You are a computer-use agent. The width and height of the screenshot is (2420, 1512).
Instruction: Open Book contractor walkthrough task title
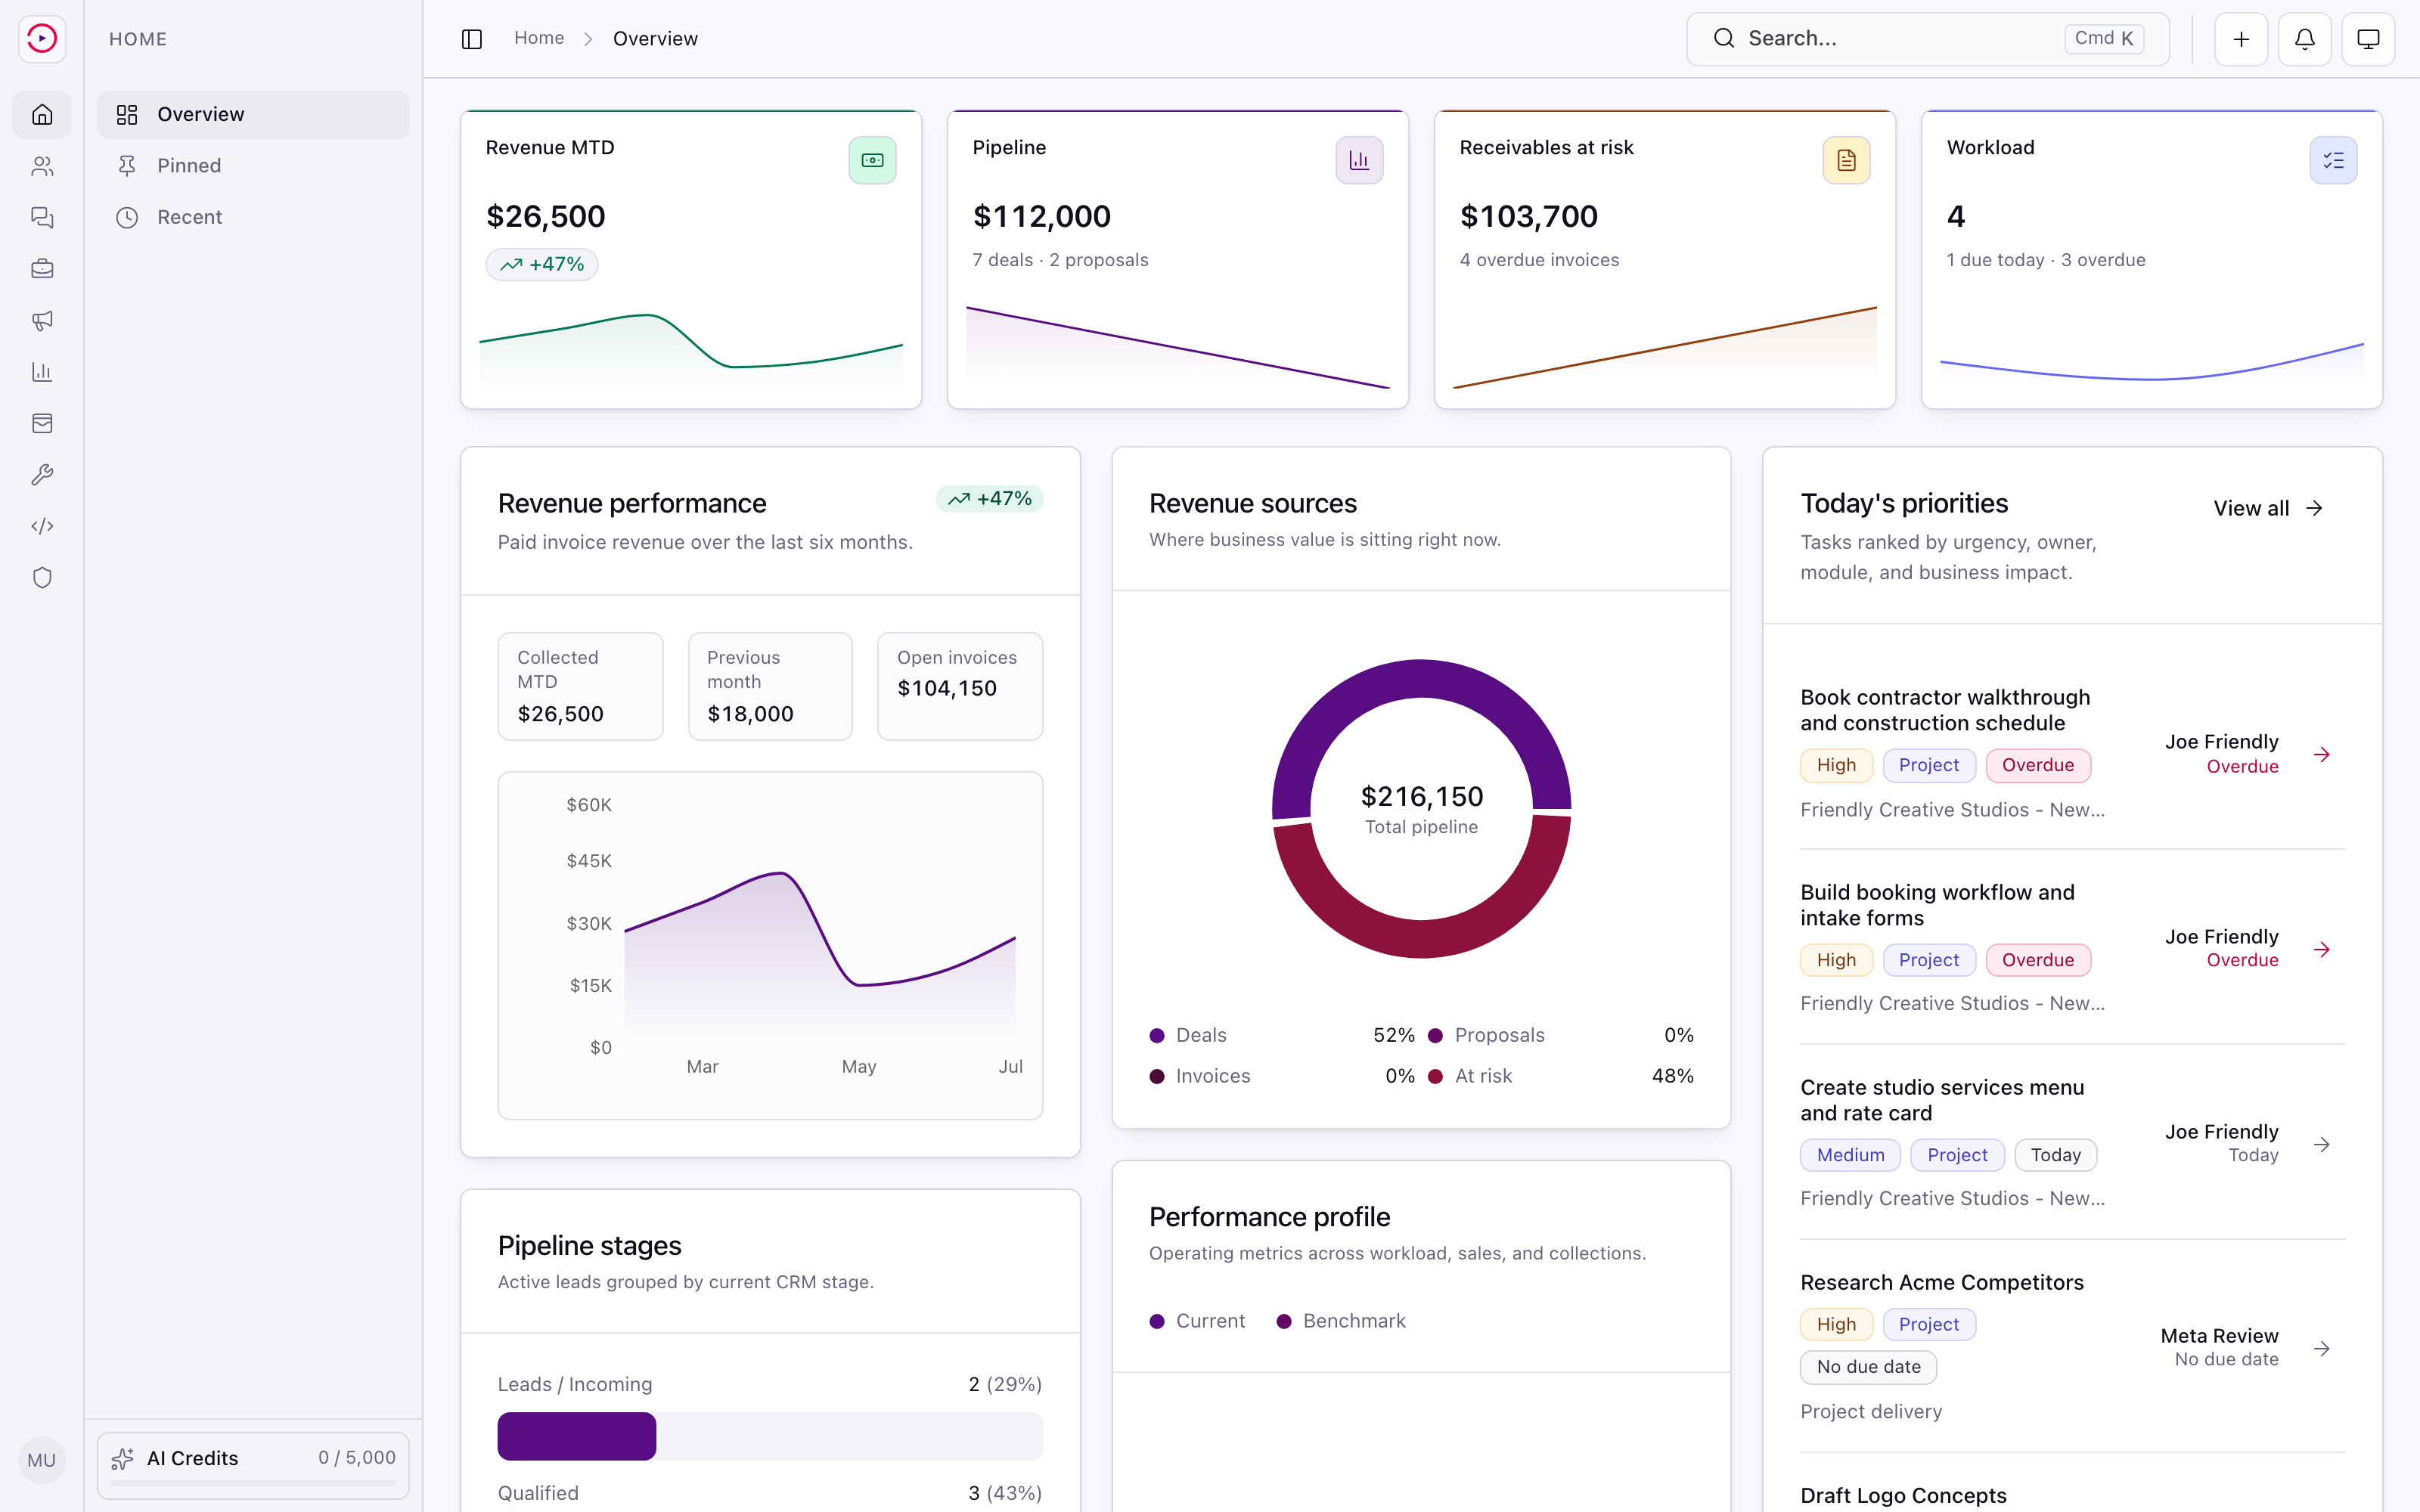pyautogui.click(x=1945, y=710)
